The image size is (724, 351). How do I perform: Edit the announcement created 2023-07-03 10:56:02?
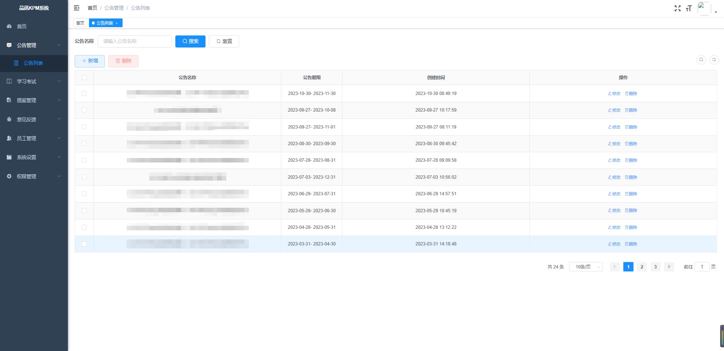point(614,177)
